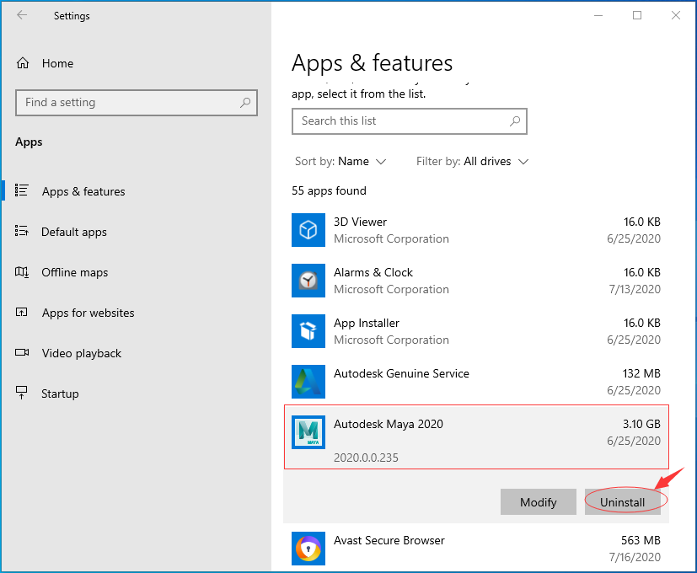Open Default apps section
This screenshot has height=573, width=697.
[x=74, y=232]
